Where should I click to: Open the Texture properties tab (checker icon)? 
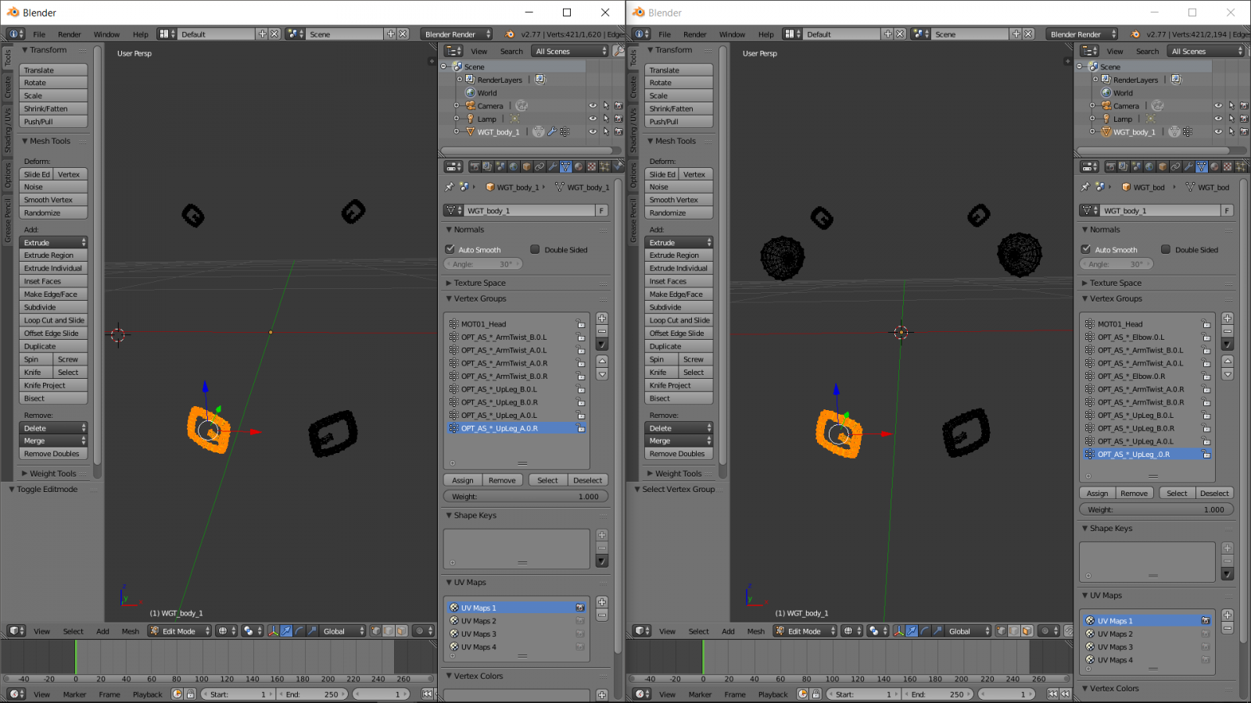coord(592,166)
